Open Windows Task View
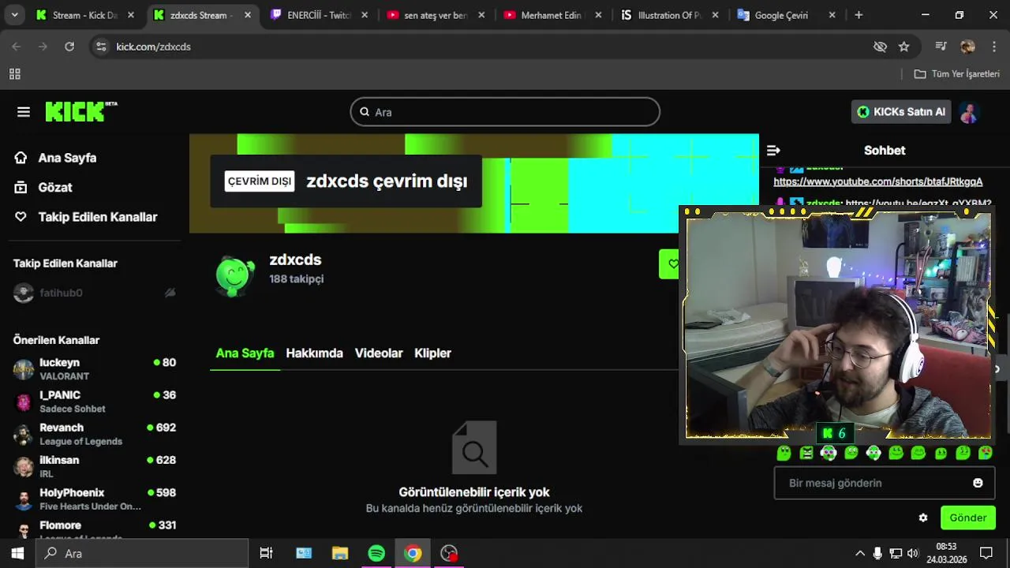This screenshot has width=1010, height=568. point(266,553)
